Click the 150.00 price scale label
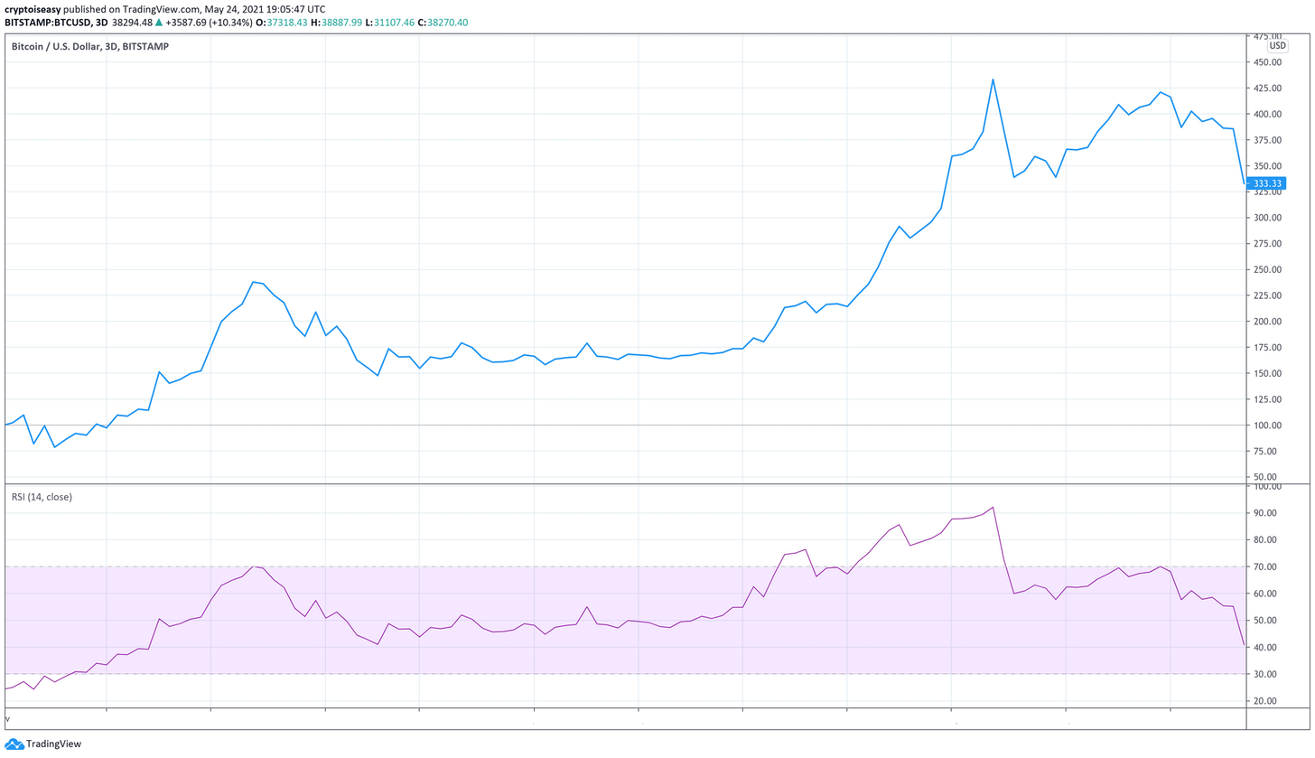 pyautogui.click(x=1266, y=373)
